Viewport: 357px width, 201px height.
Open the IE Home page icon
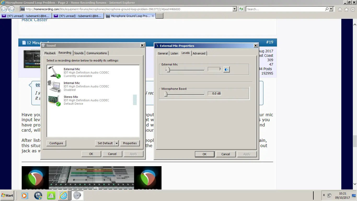[x=340, y=9]
